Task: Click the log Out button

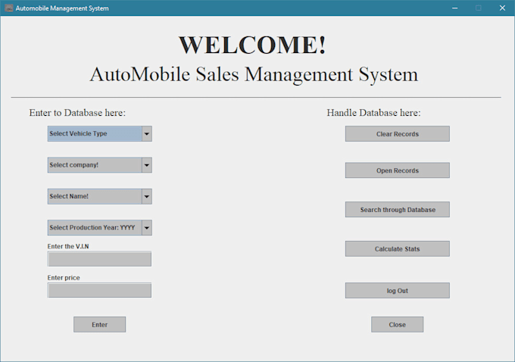Action: tap(397, 291)
